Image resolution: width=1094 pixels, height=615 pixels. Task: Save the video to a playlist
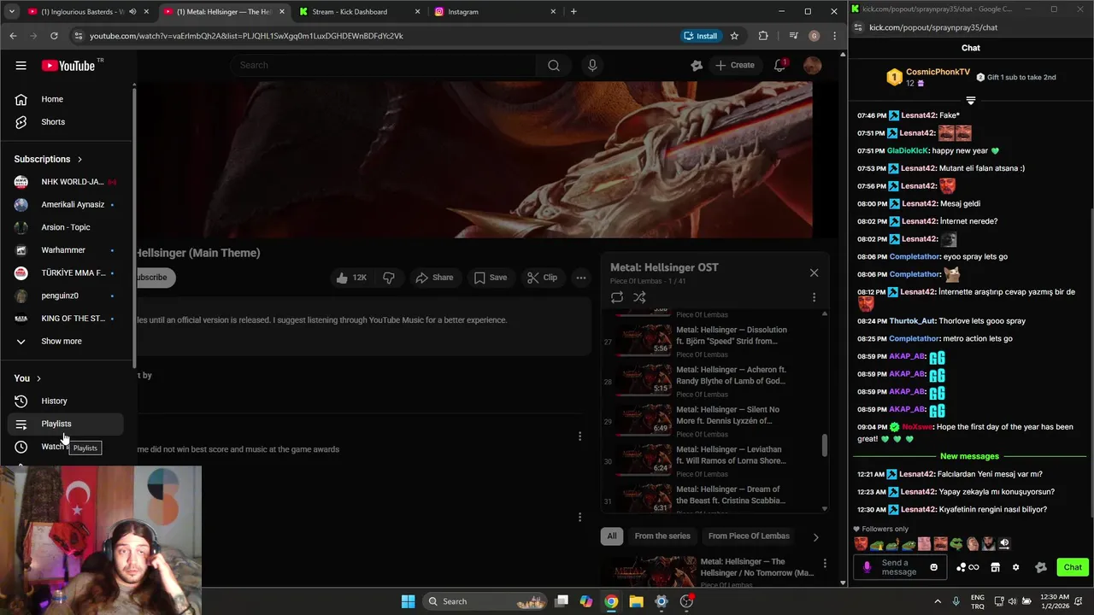tap(490, 278)
